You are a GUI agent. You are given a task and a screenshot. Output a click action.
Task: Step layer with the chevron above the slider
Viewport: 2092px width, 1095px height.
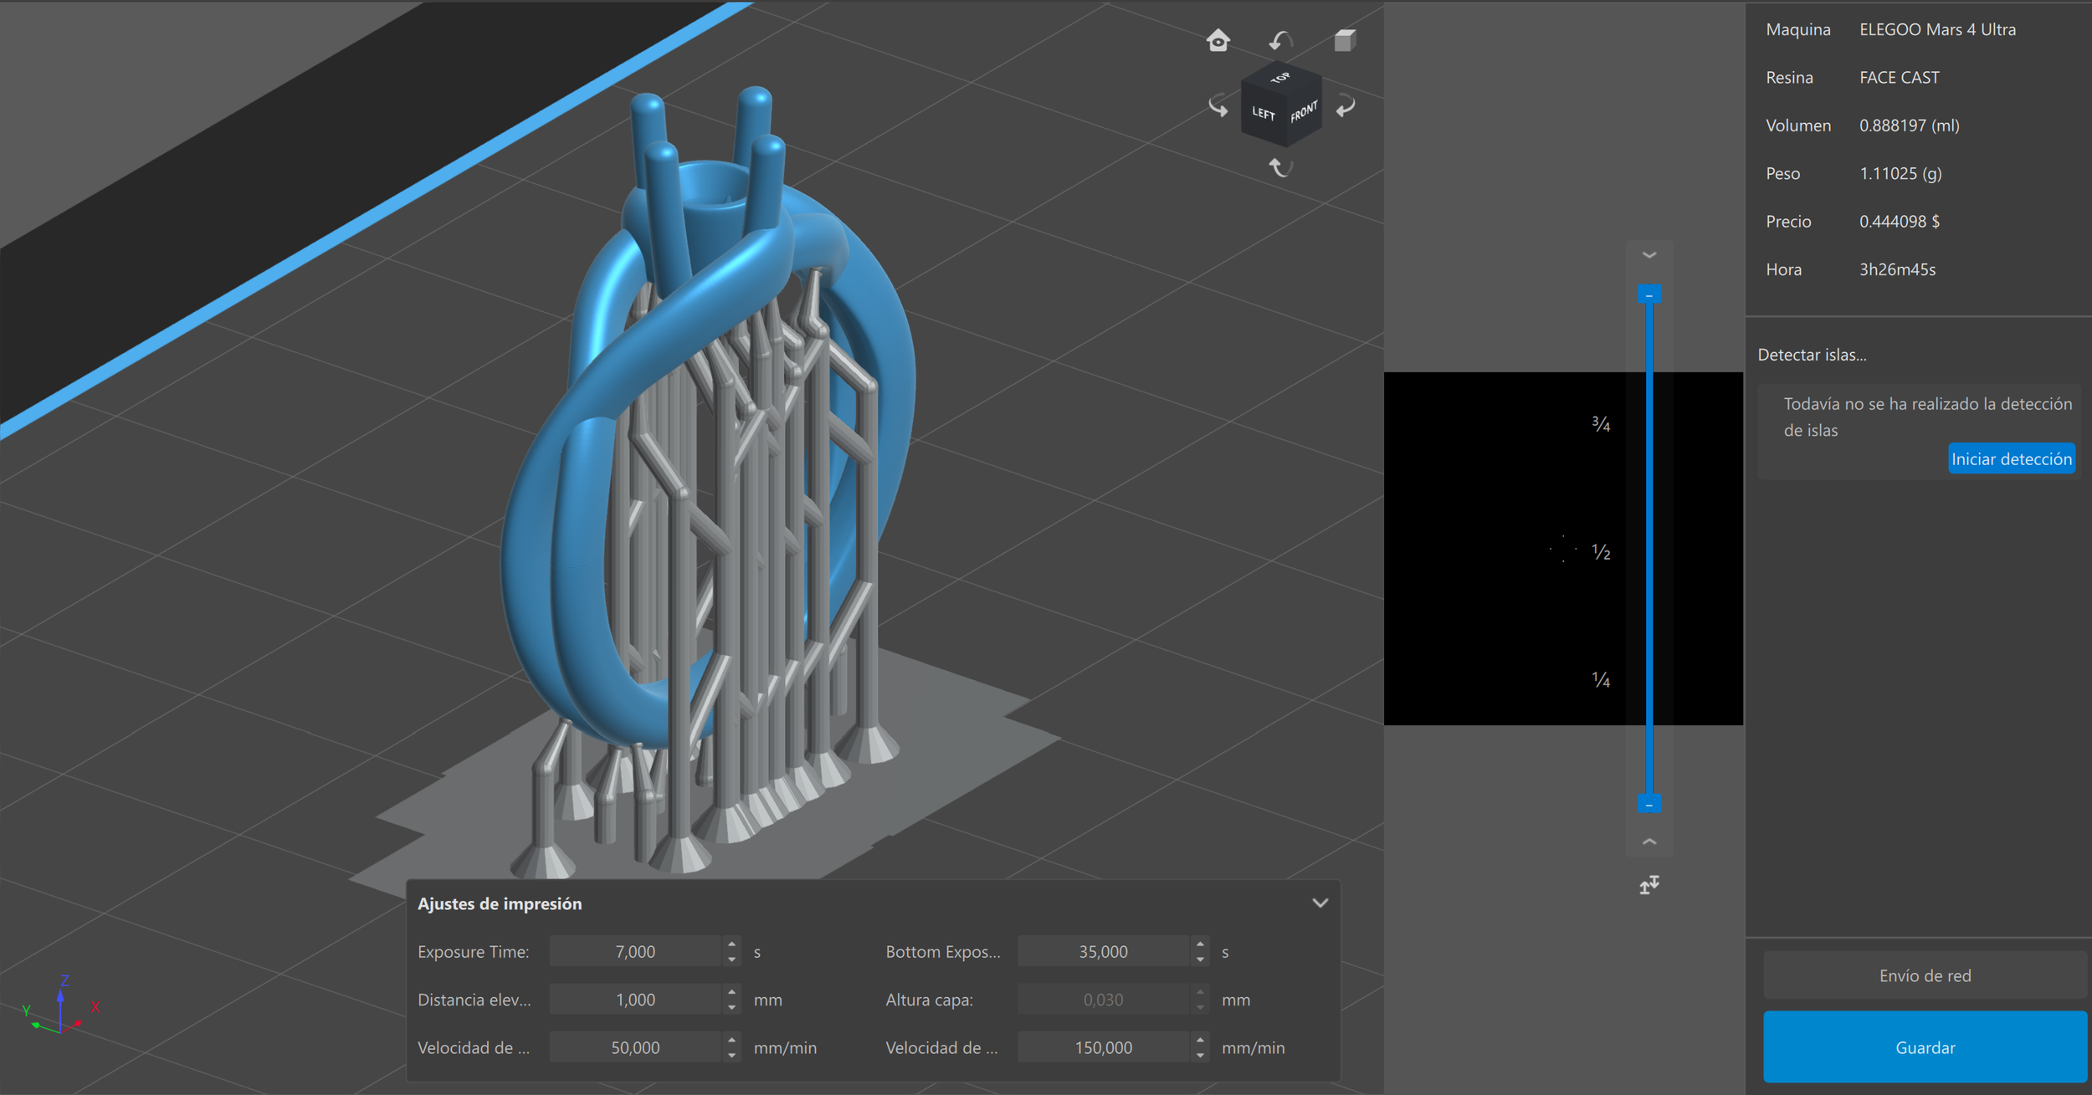pos(1649,255)
